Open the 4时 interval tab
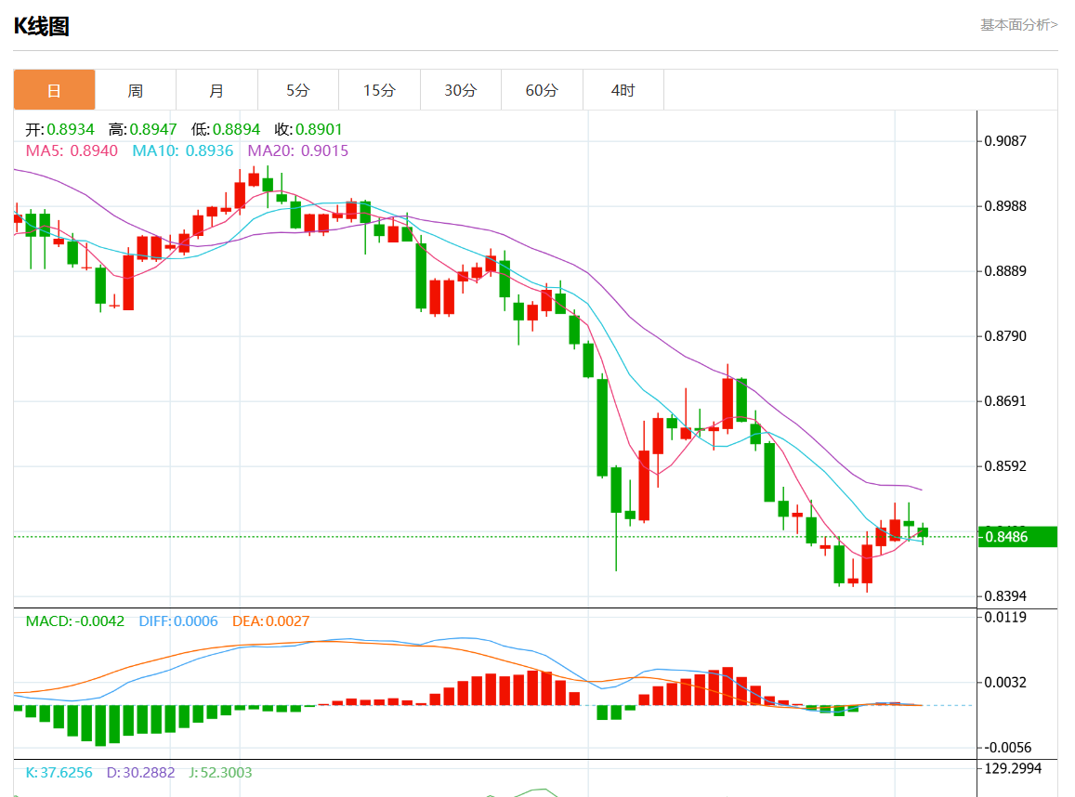 tap(623, 90)
